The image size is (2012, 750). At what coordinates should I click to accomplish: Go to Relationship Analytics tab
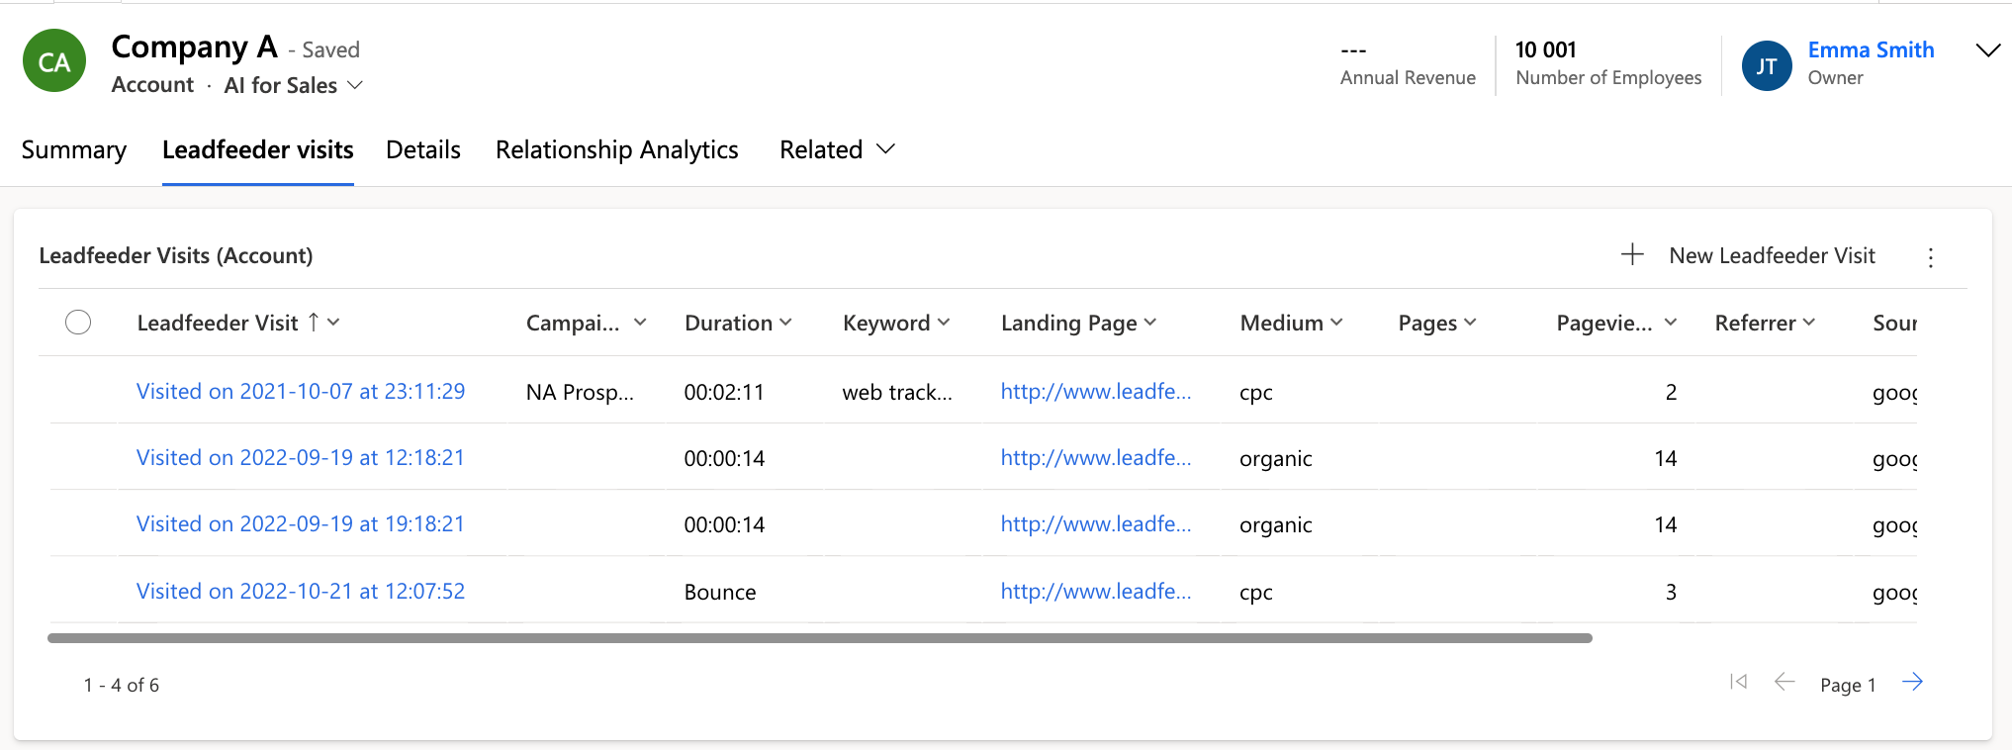pyautogui.click(x=617, y=149)
